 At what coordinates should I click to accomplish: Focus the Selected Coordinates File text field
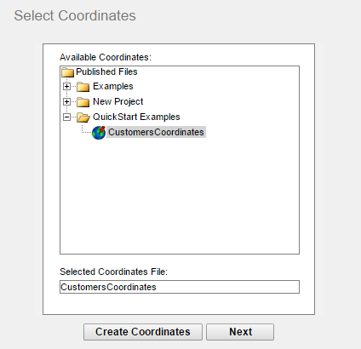[180, 287]
